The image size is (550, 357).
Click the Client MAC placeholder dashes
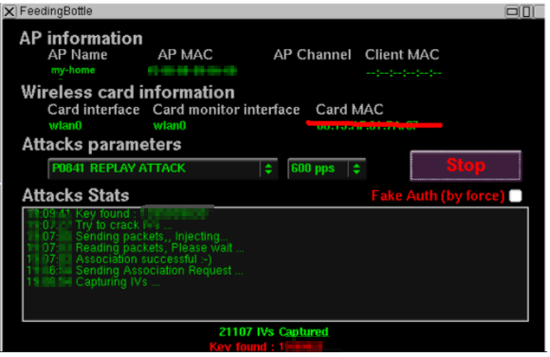coord(404,73)
